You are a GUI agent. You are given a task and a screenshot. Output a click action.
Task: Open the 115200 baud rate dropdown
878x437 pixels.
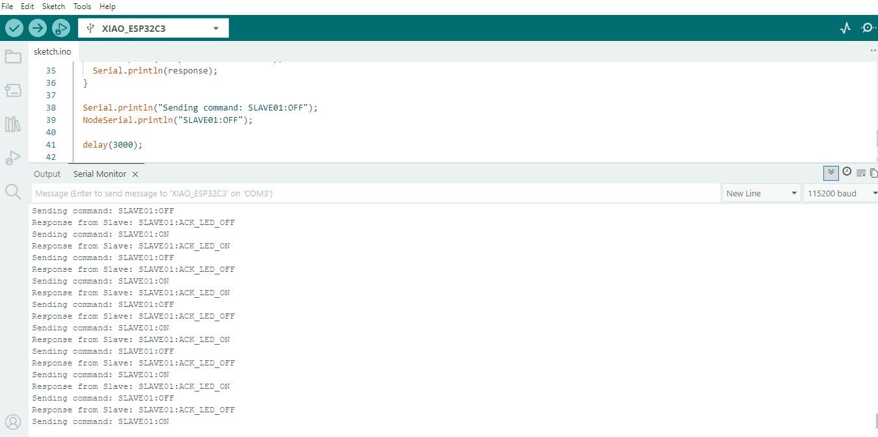pyautogui.click(x=841, y=193)
